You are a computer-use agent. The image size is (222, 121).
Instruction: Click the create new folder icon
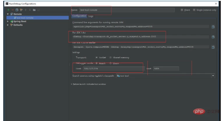coord(34,10)
